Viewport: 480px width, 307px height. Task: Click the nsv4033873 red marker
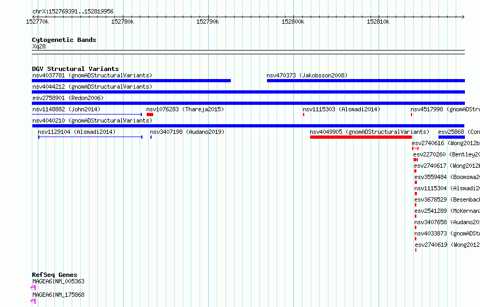click(x=415, y=239)
